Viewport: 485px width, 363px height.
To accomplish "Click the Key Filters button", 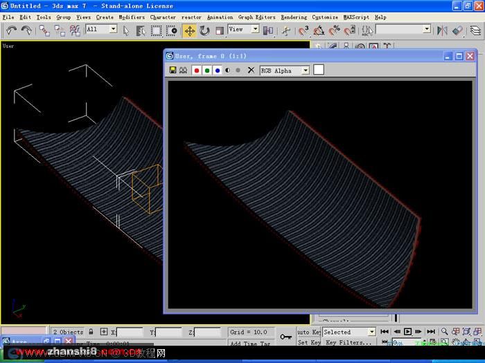I will 349,342.
